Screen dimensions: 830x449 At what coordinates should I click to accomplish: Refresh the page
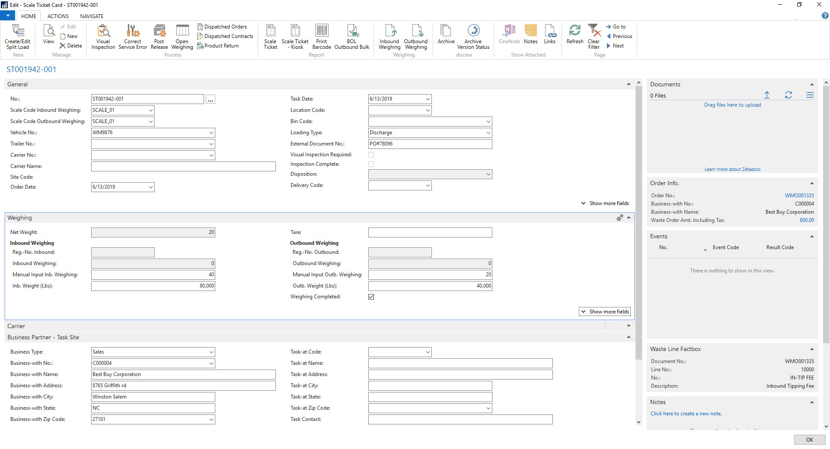(x=575, y=35)
